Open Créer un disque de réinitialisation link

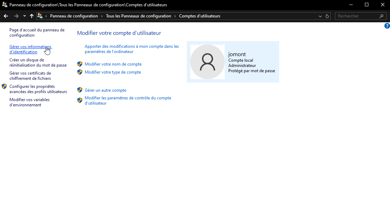[38, 62]
